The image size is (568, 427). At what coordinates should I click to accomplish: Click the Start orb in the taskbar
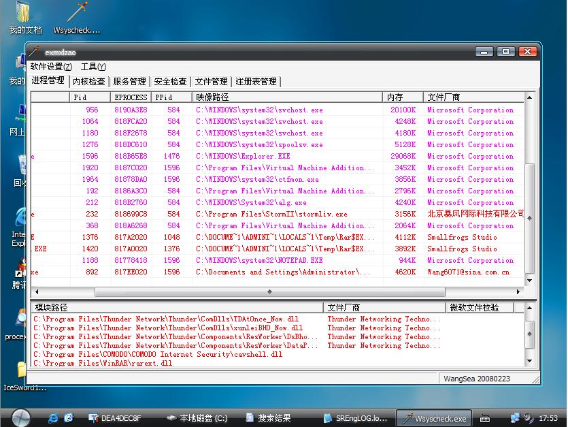point(21,417)
